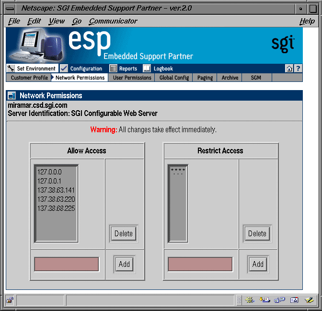Image resolution: width=322 pixels, height=311 pixels.
Task: Click the Network Permissions header icon
Action: (11, 95)
